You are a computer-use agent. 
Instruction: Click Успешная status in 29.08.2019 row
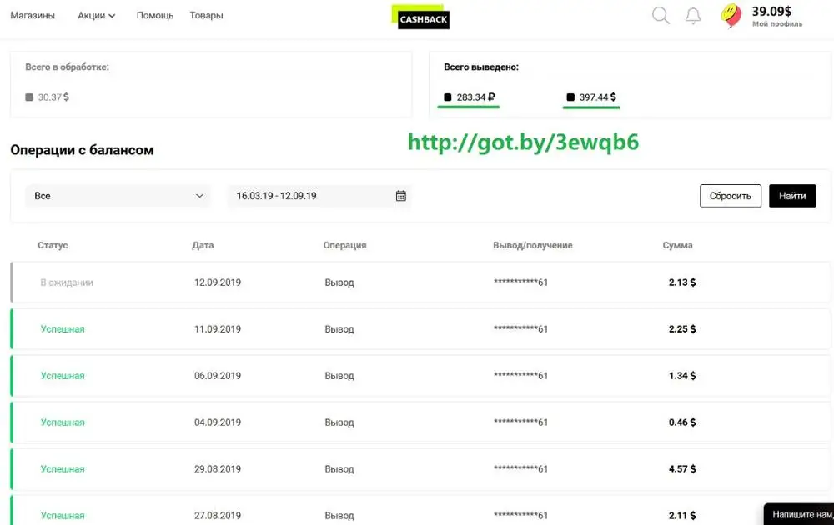(x=63, y=469)
